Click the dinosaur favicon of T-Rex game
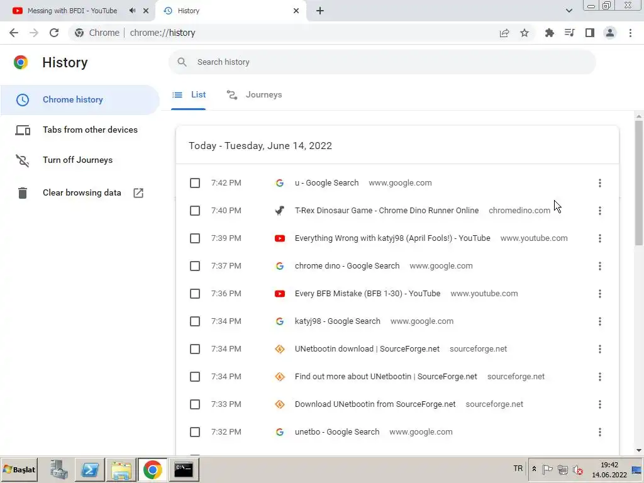The height and width of the screenshot is (483, 644). click(x=280, y=211)
